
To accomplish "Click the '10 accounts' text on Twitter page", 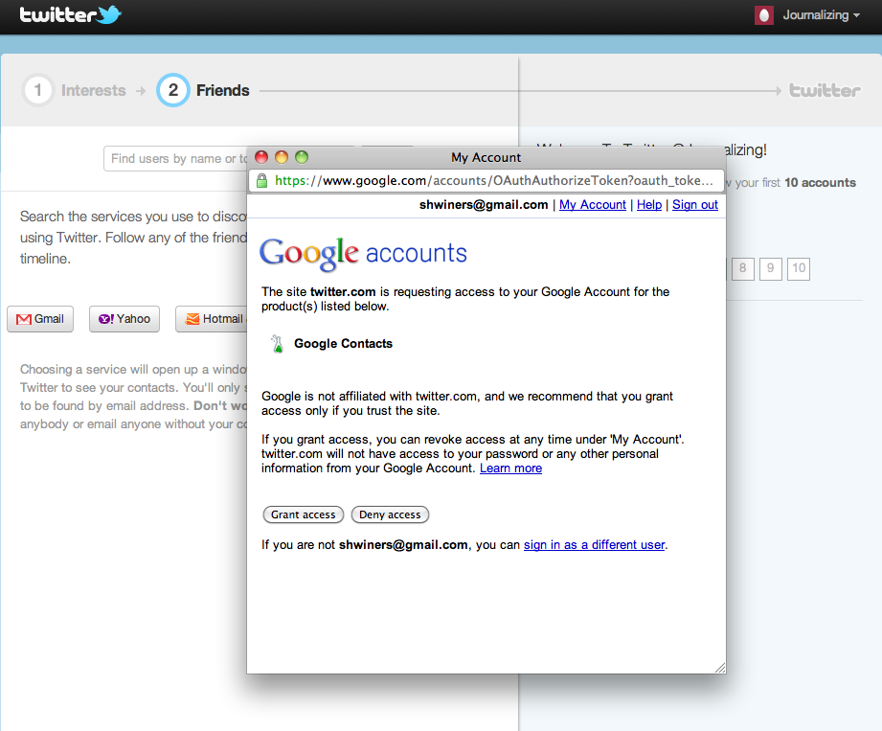I will tap(820, 183).
